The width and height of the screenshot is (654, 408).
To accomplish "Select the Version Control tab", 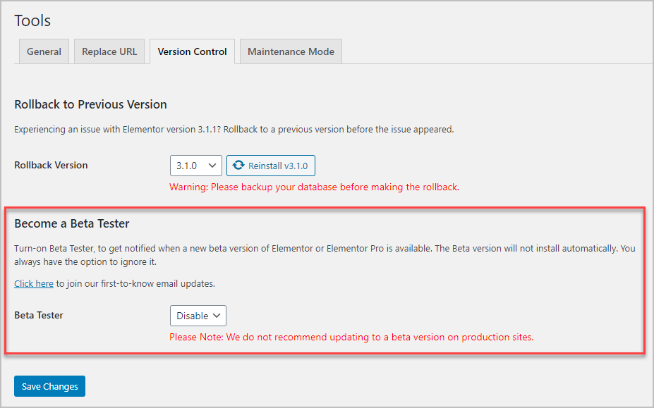I will click(x=192, y=51).
